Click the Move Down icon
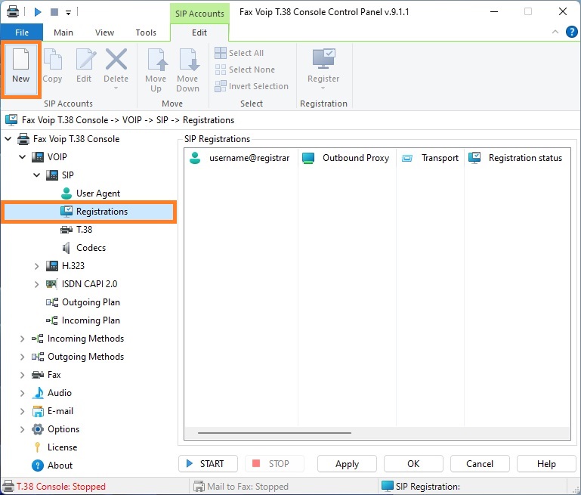Viewport: 581px width, 495px height. pos(188,59)
